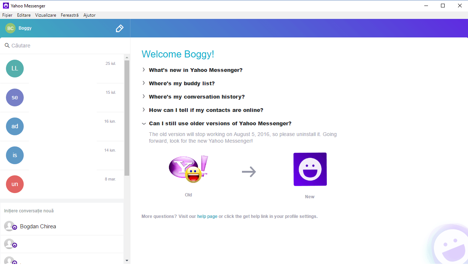Open the Fișier menu

point(7,15)
